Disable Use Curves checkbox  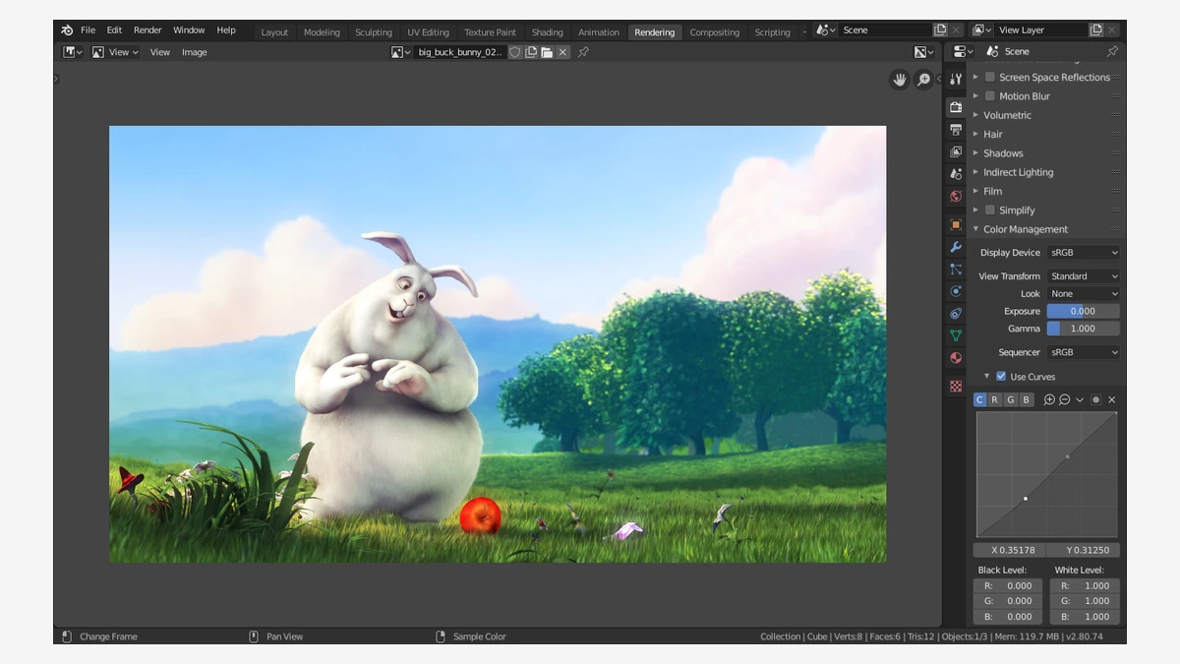click(x=1001, y=377)
